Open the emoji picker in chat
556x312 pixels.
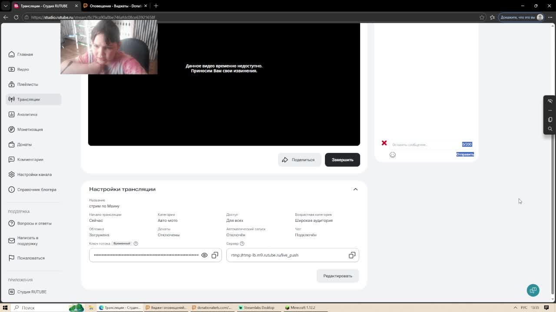[393, 155]
